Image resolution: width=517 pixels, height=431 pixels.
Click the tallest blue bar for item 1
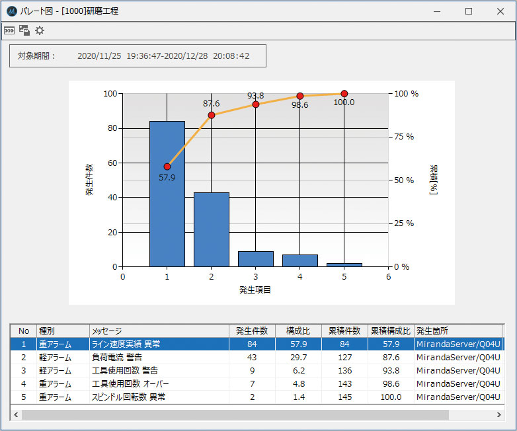pyautogui.click(x=167, y=212)
